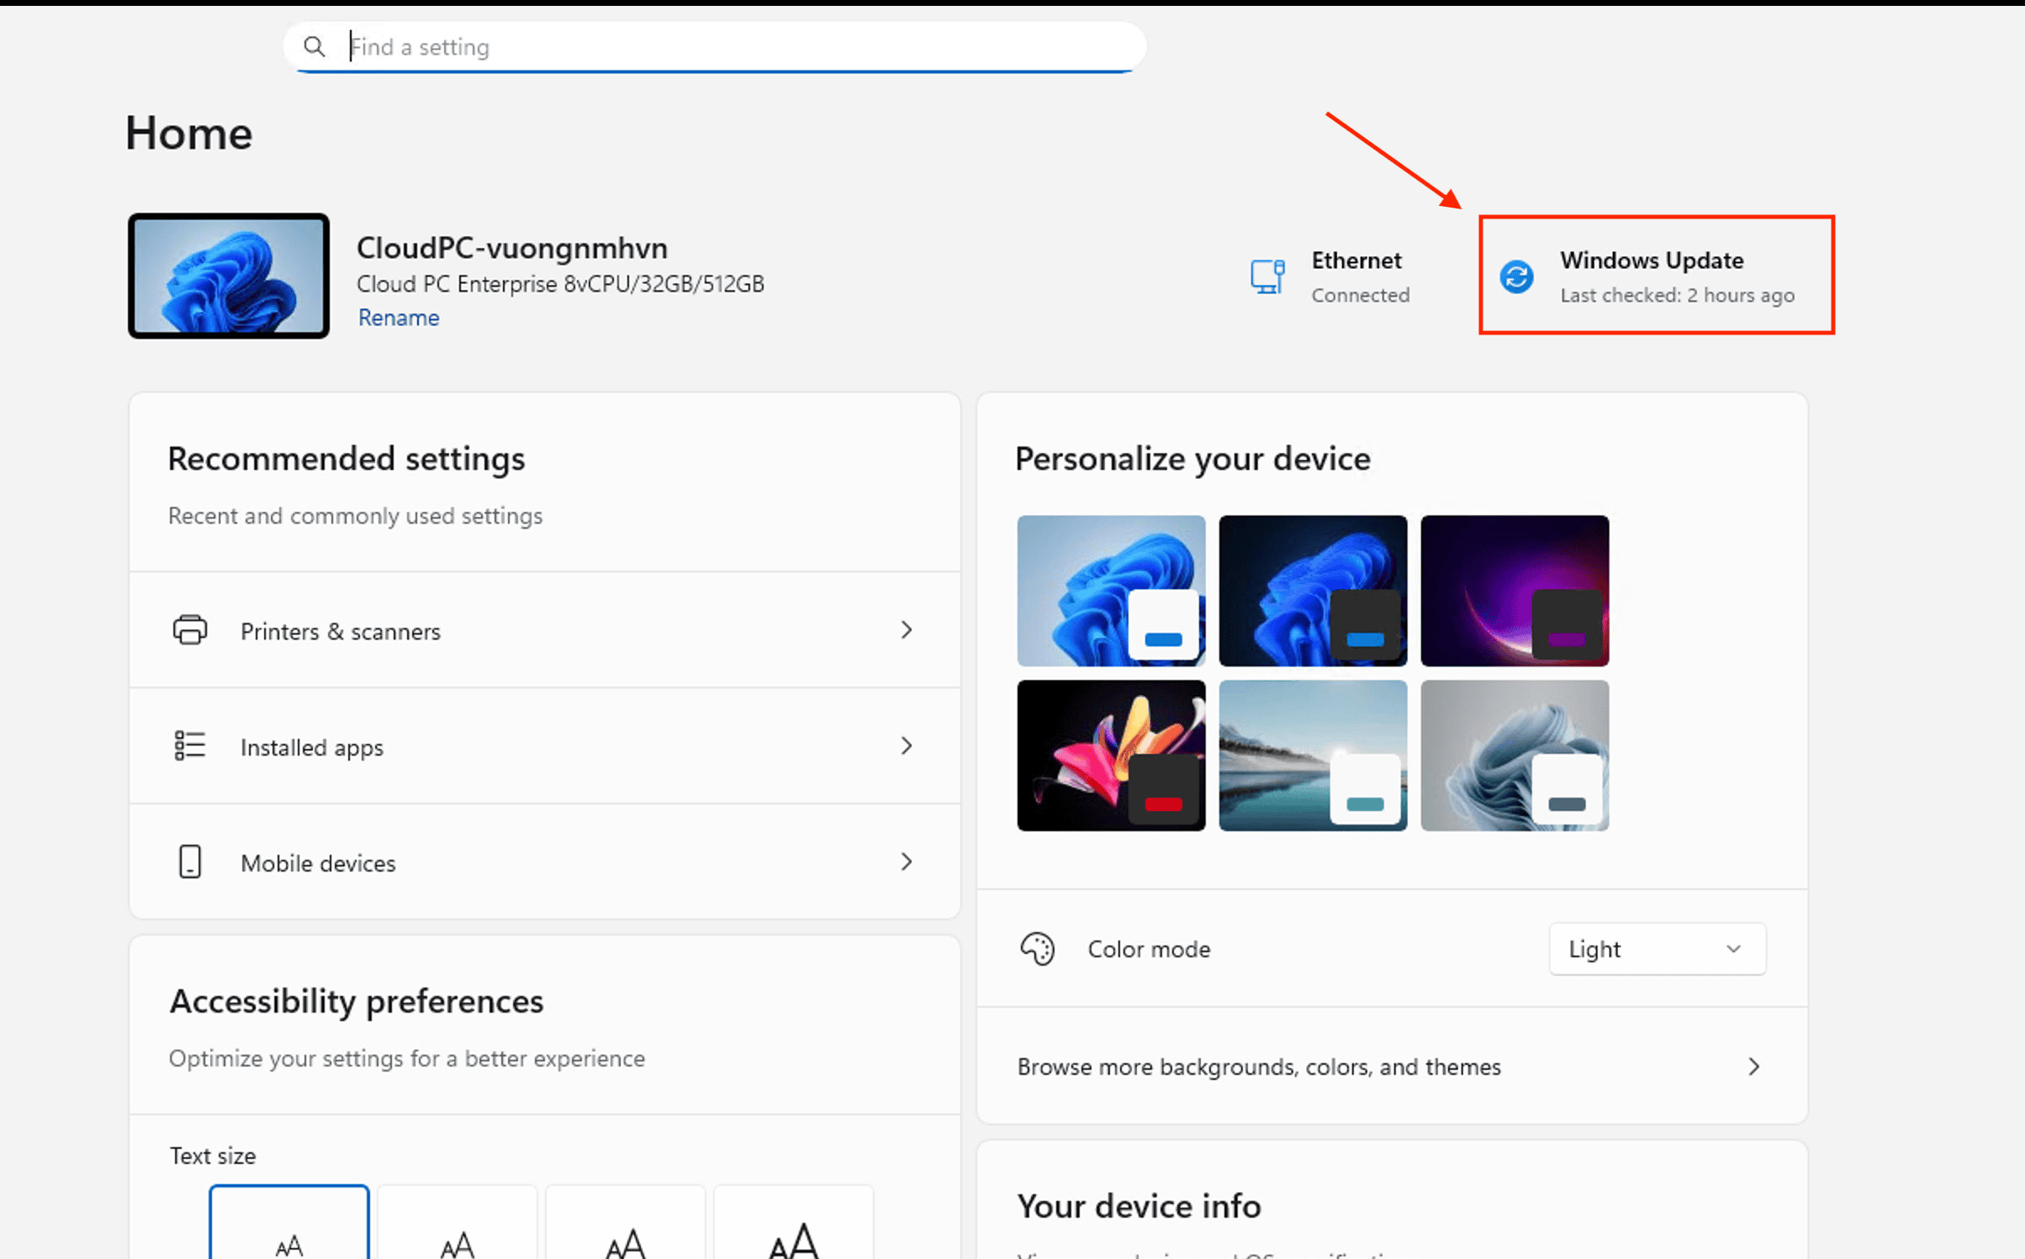Open Printers & scanners chevron arrow
This screenshot has height=1259, width=2025.
click(906, 630)
